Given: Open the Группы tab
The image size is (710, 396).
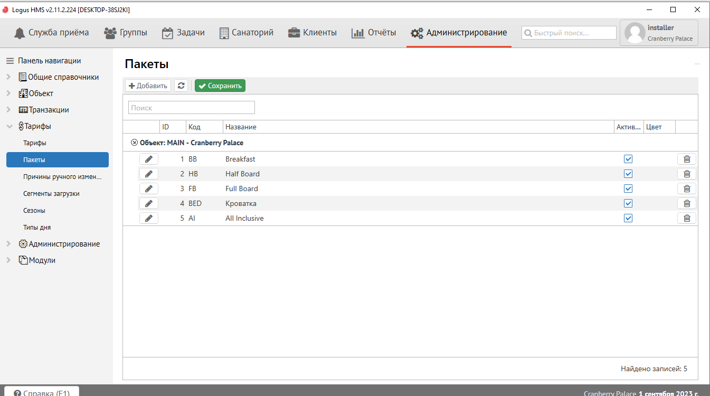Looking at the screenshot, I should (x=126, y=33).
